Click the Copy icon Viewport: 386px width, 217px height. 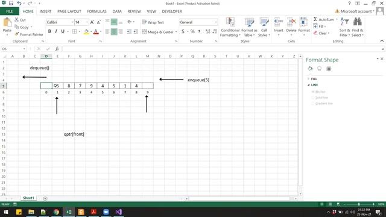17,27
